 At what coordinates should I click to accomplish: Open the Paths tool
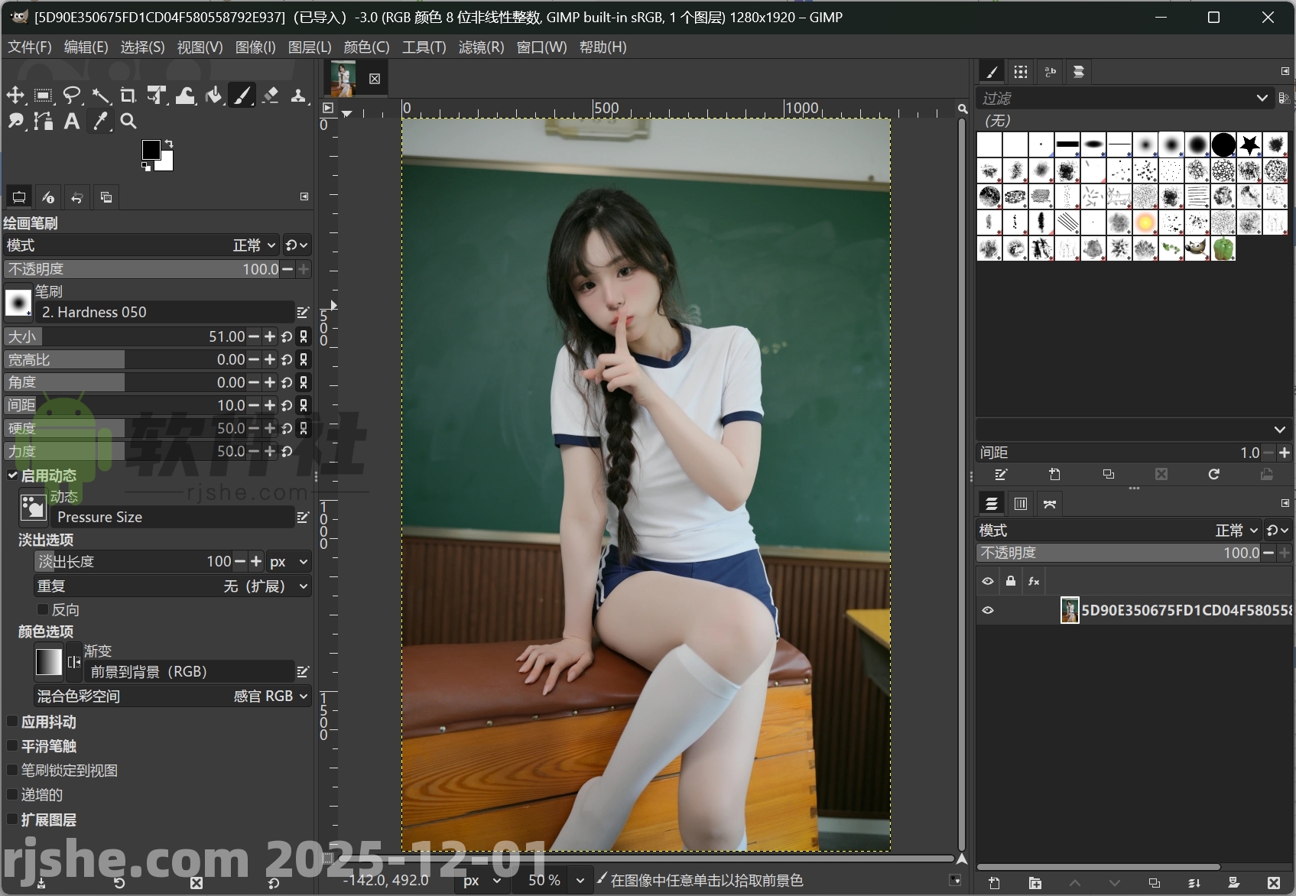43,121
